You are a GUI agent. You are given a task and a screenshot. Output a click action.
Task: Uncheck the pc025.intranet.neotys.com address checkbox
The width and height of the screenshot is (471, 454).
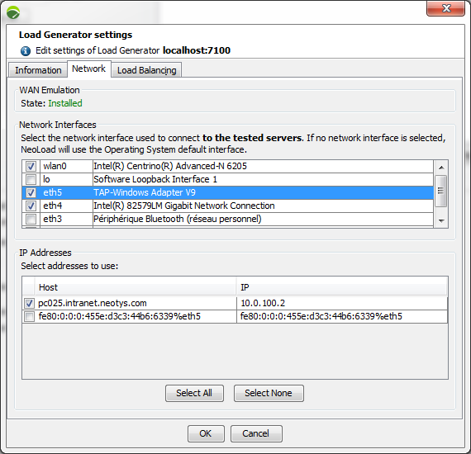pos(29,304)
